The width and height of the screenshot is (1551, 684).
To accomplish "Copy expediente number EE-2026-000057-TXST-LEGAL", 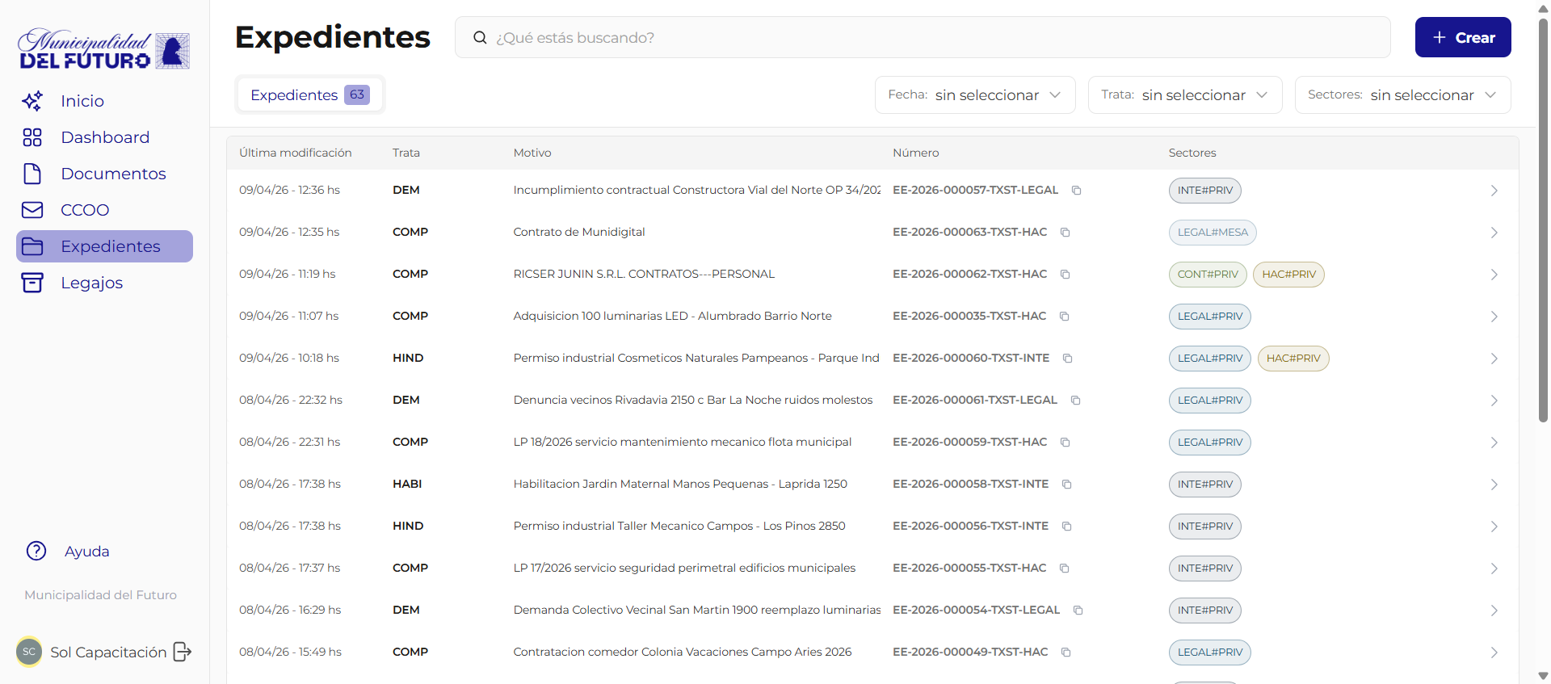I will click(1076, 191).
